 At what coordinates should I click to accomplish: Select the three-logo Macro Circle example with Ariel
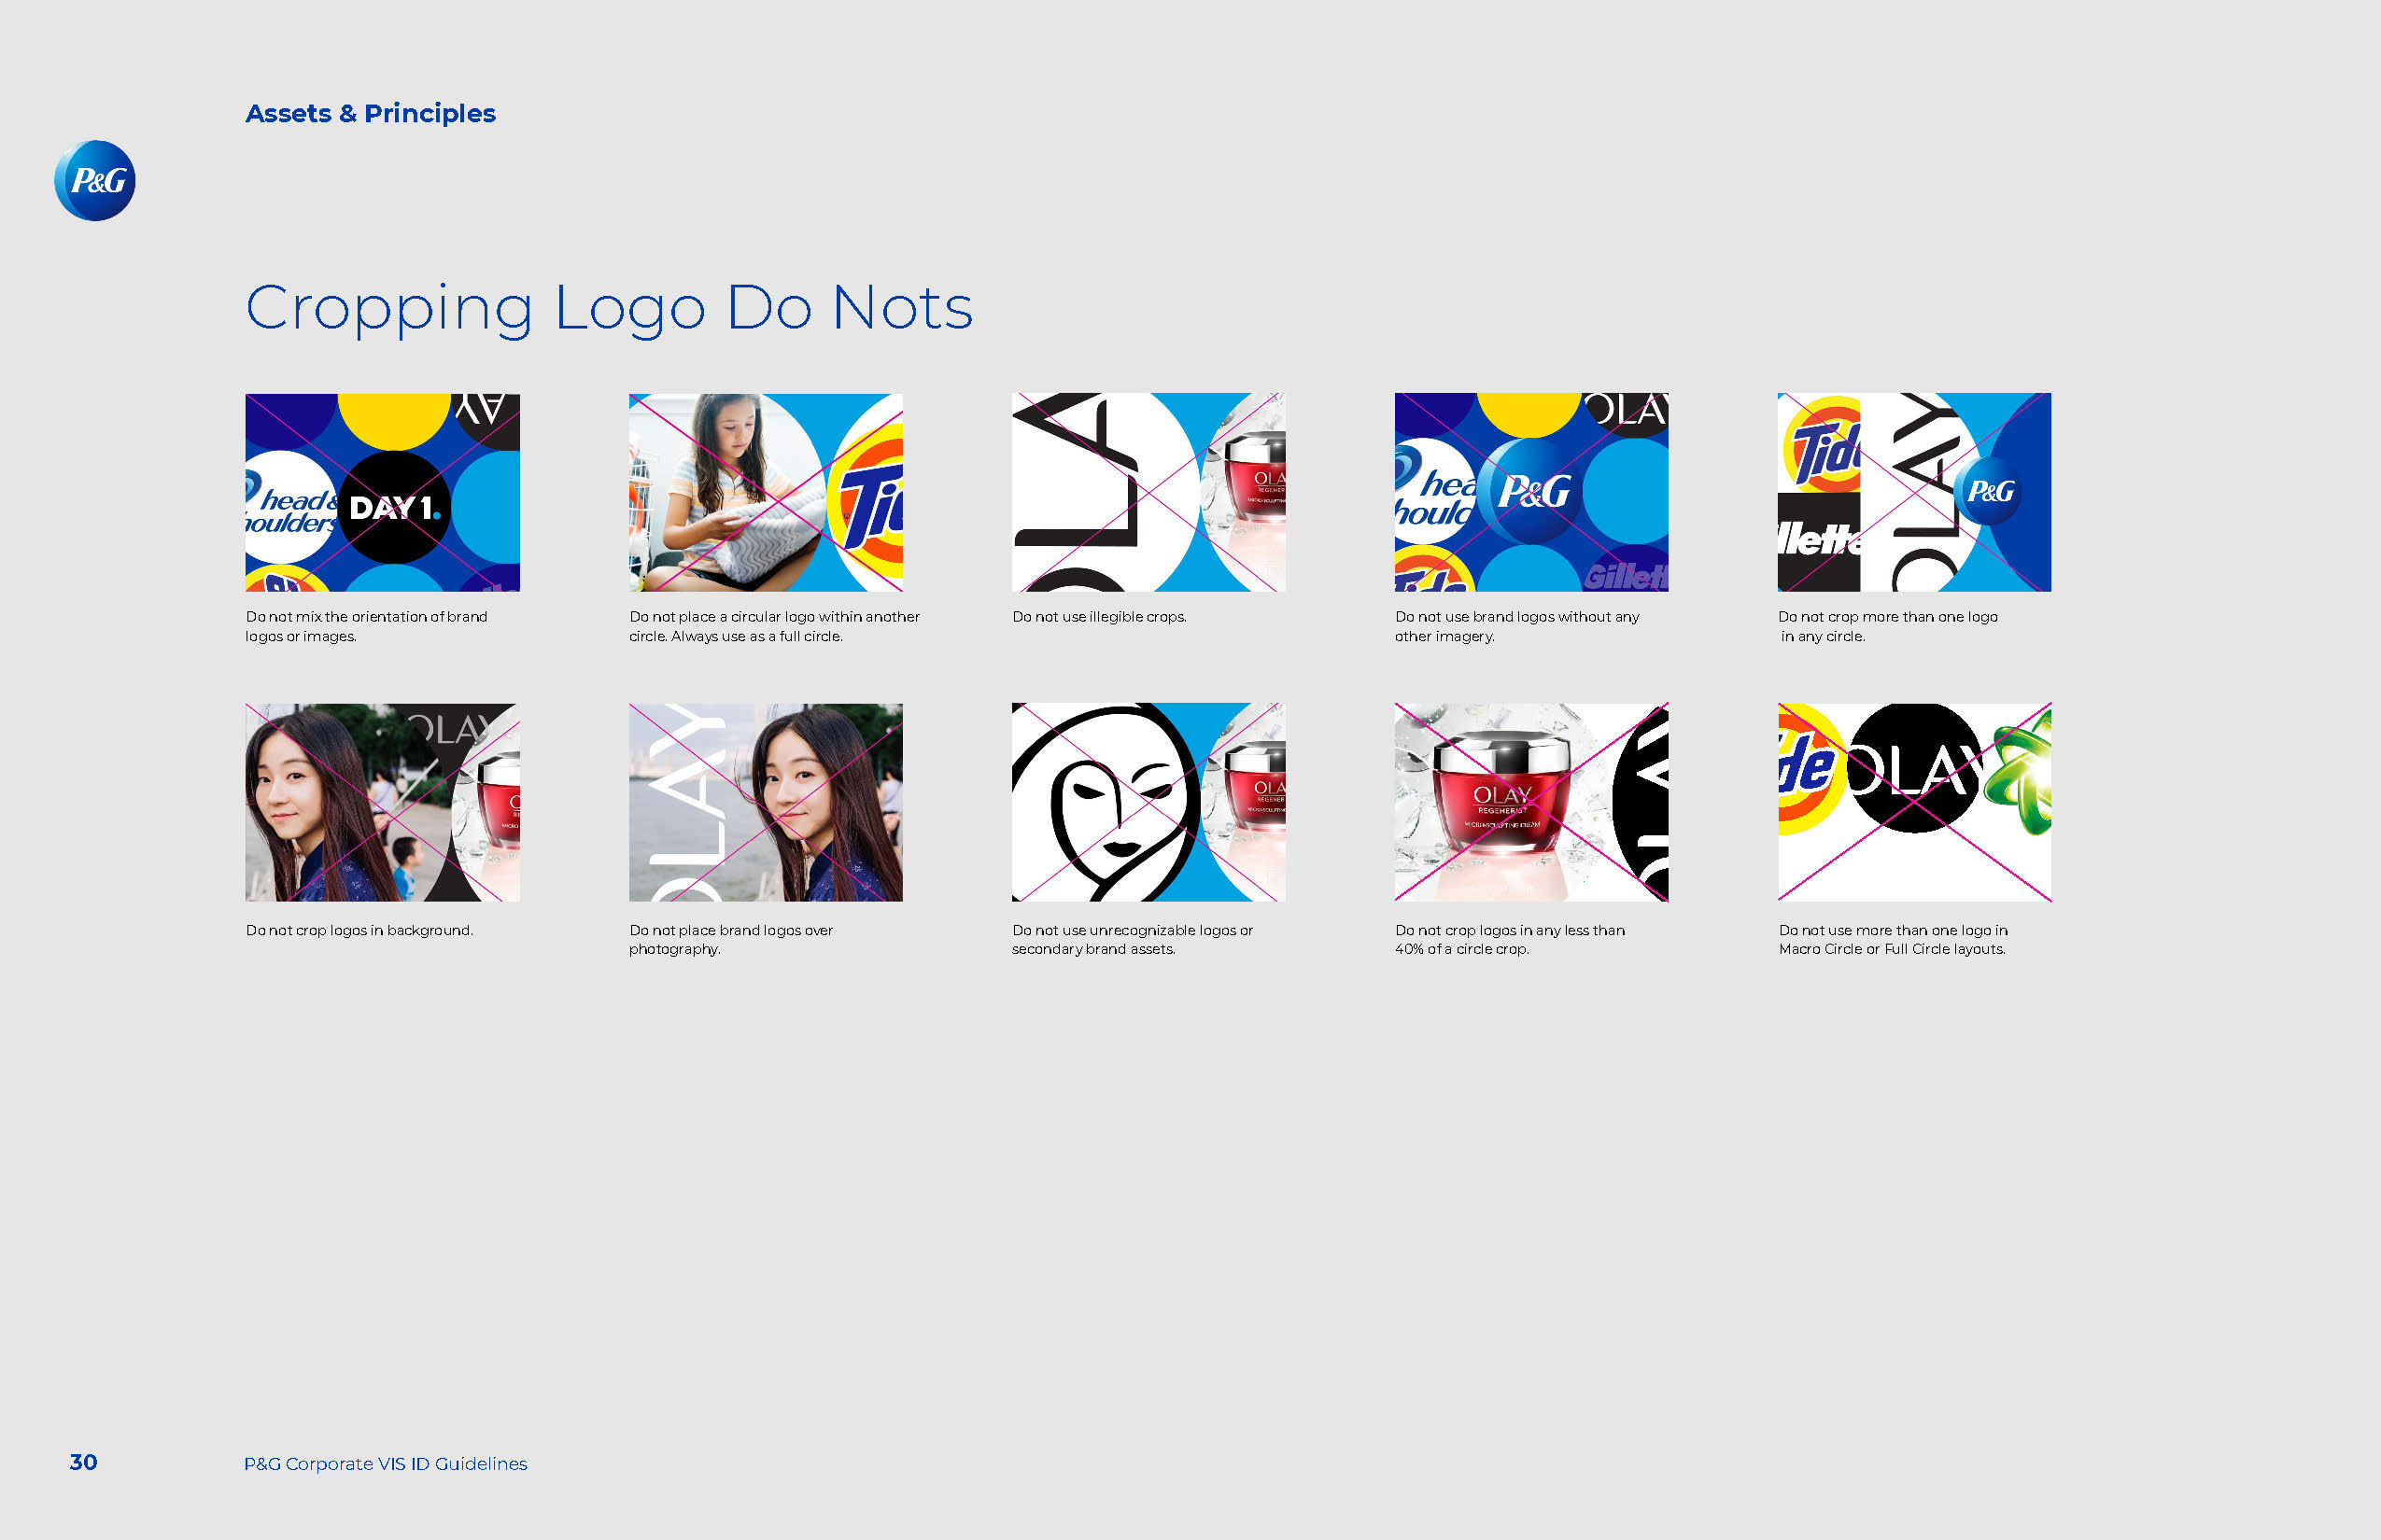pyautogui.click(x=1915, y=802)
